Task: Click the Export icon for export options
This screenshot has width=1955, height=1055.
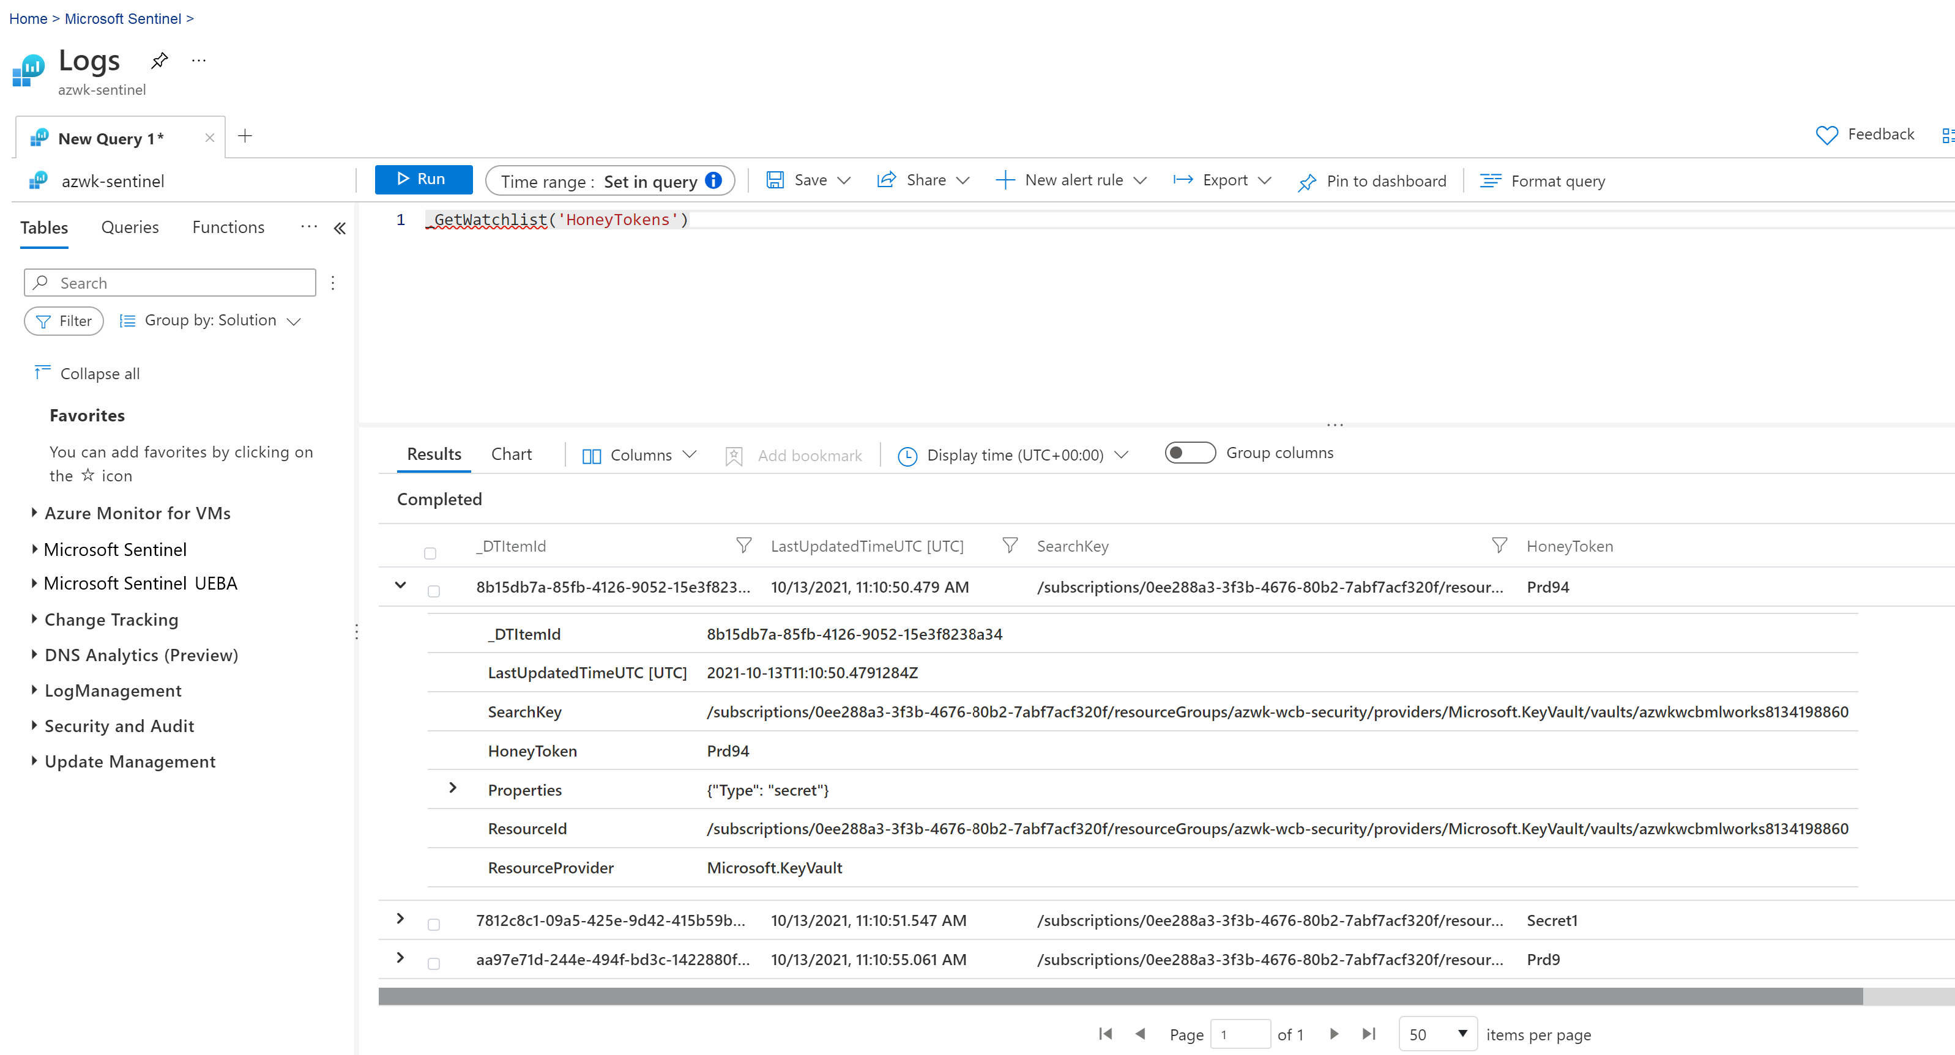Action: (x=1182, y=180)
